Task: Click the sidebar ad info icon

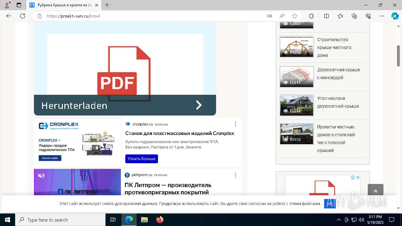Action: pos(353,178)
